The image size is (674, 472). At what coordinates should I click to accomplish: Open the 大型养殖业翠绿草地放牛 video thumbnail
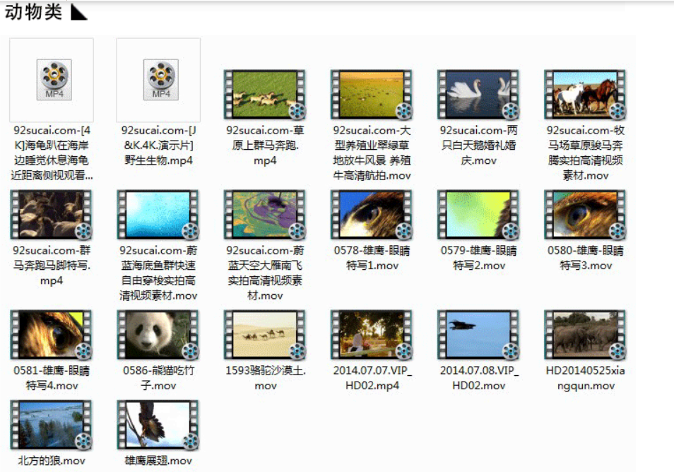pos(372,95)
